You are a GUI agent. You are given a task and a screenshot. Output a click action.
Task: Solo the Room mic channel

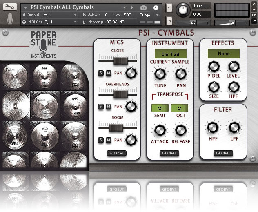click(x=101, y=140)
